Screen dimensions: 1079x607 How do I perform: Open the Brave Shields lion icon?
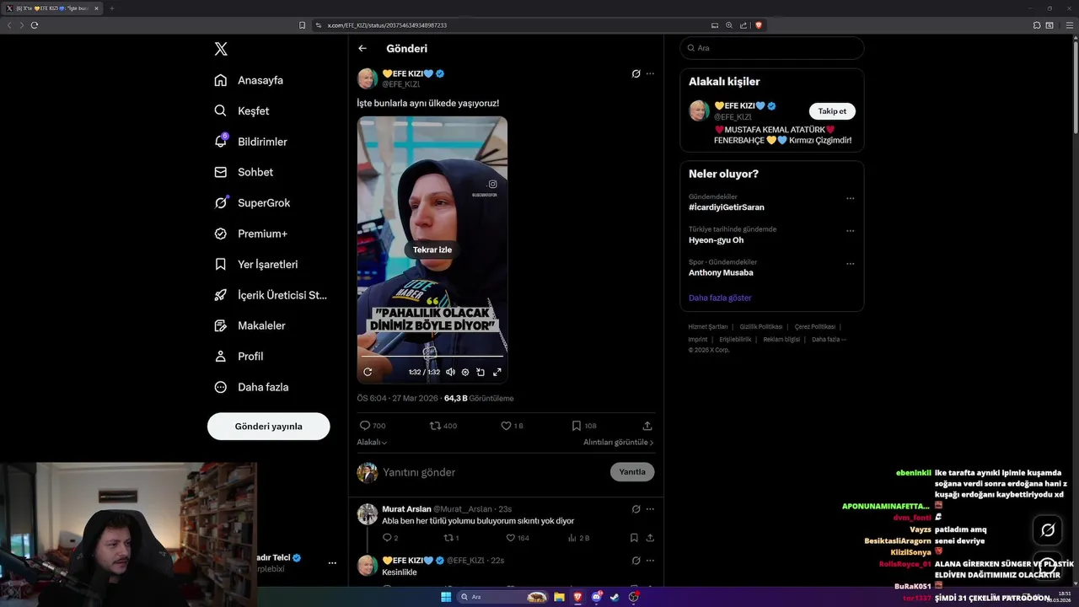pyautogui.click(x=759, y=25)
